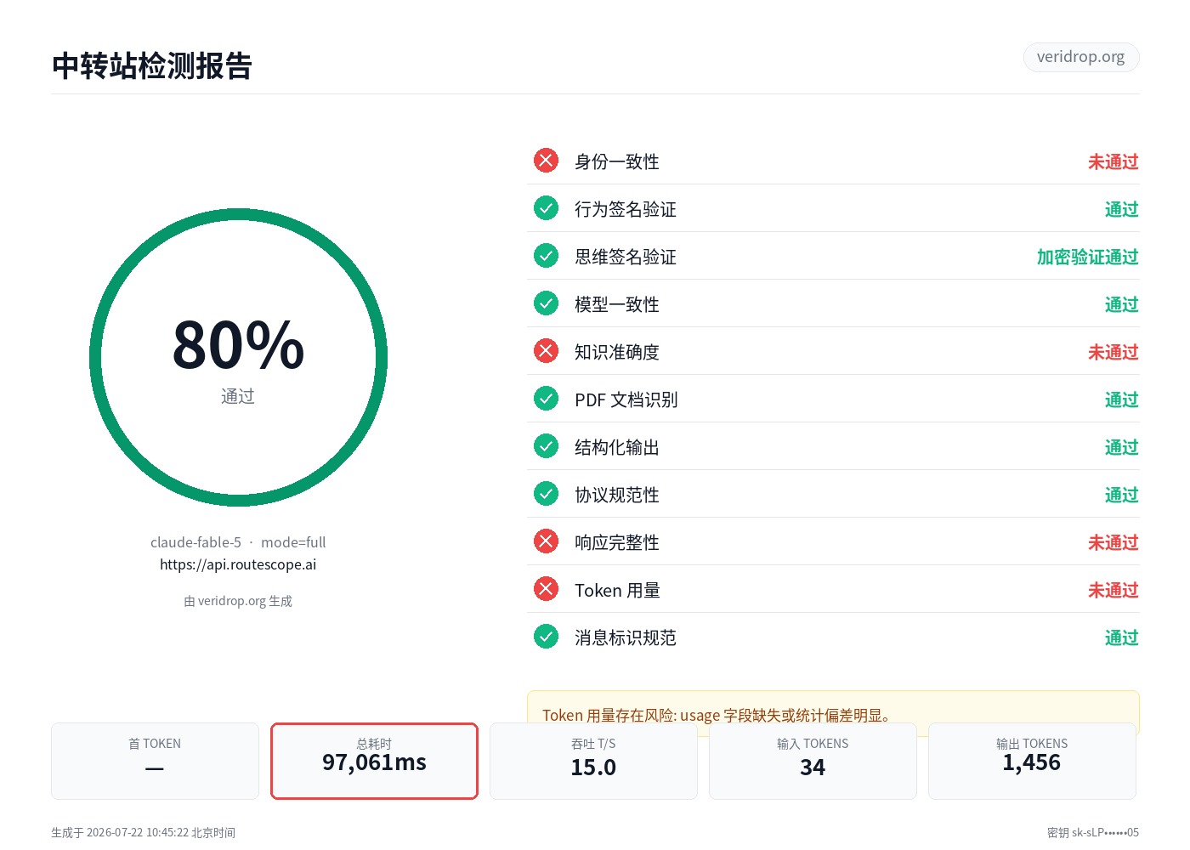The width and height of the screenshot is (1190, 850).
Task: Open the https://api.routescope.ai link
Action: pos(238,564)
